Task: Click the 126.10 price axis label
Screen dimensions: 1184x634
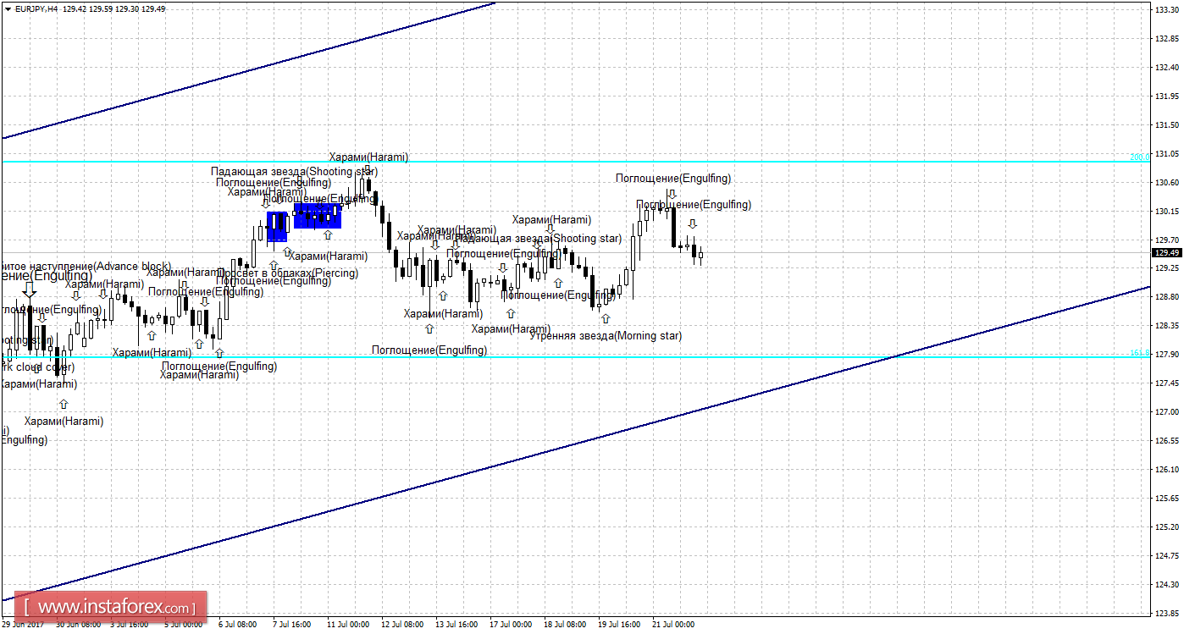Action: click(x=1166, y=470)
